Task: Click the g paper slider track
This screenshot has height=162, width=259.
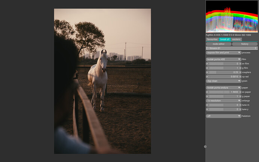Action: click(224, 96)
